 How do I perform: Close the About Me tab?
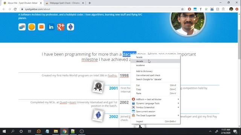click(x=41, y=3)
